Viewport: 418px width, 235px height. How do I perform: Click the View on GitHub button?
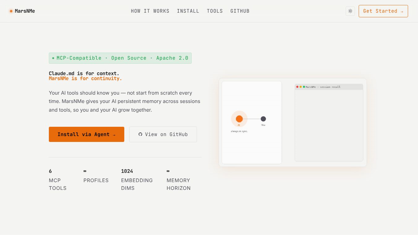tap(163, 134)
